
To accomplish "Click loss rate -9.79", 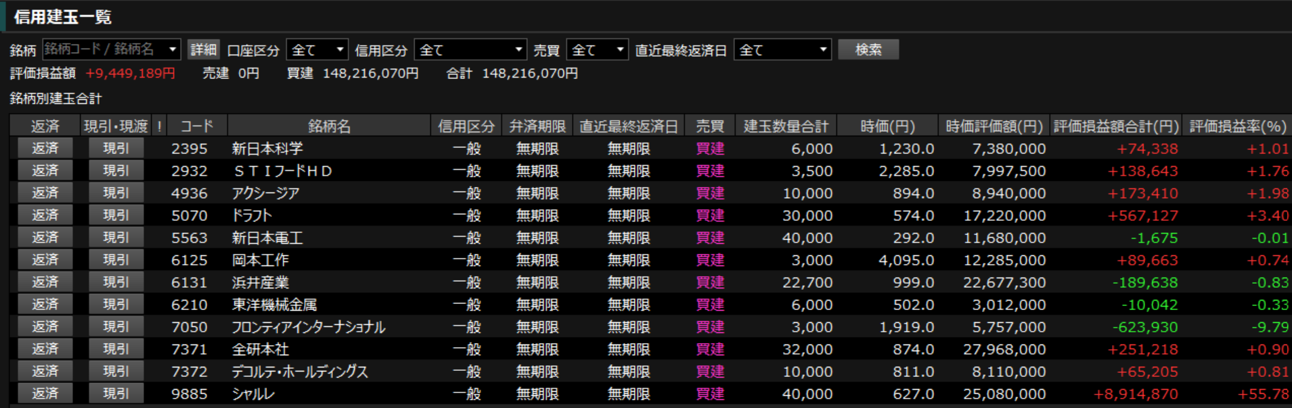I will point(1270,327).
